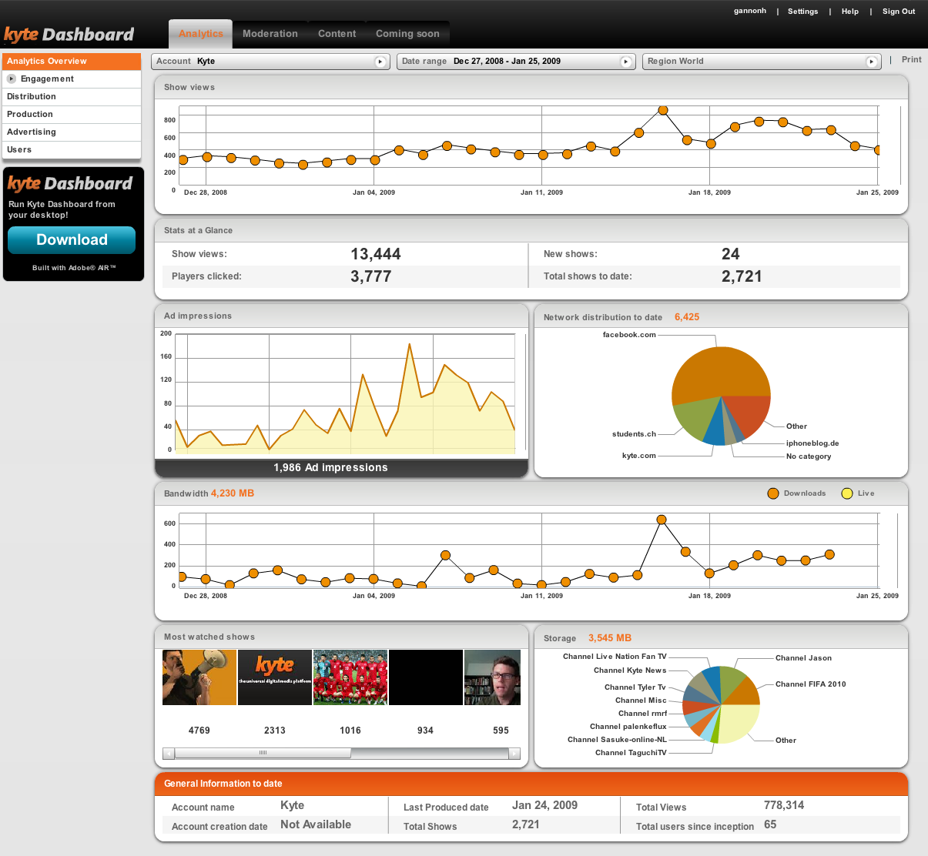Select the megaphone show thumbnail with 4769 views
This screenshot has width=928, height=856.
point(199,677)
